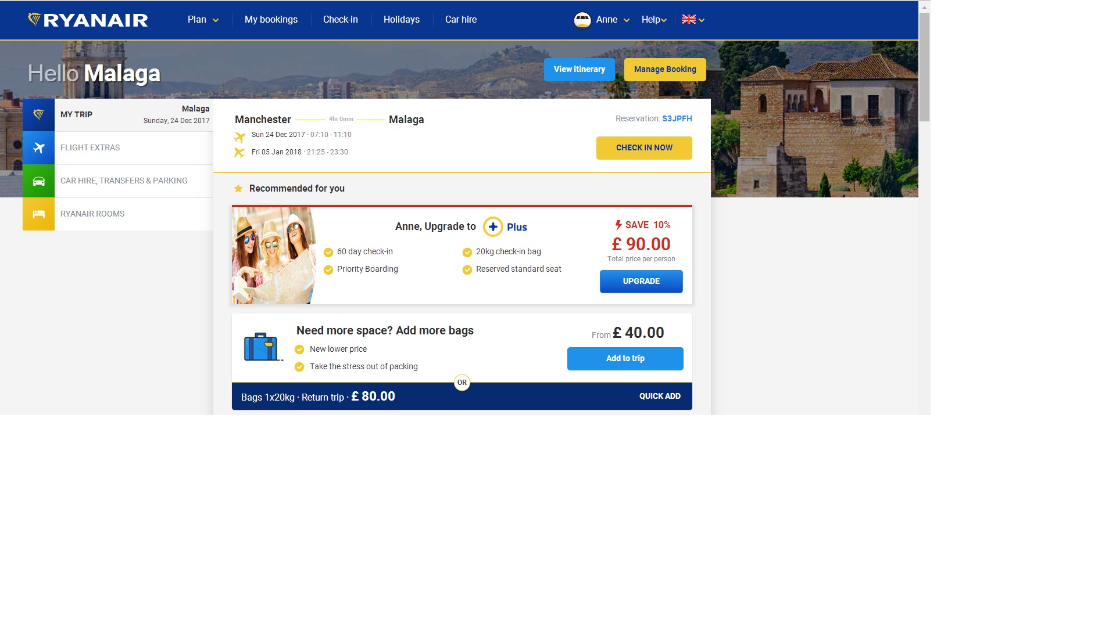
Task: Go to the Holidays menu item
Action: [x=401, y=20]
